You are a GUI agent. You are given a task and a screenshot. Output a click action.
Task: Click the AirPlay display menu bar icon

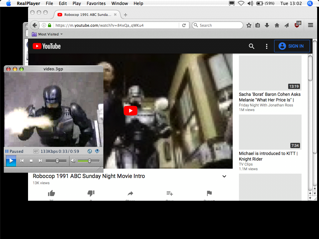click(x=232, y=3)
